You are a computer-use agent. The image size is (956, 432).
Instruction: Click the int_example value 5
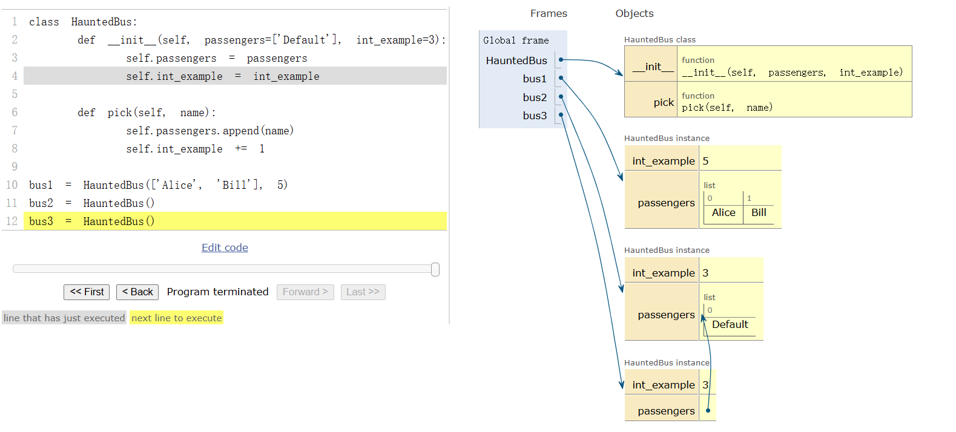pos(706,161)
